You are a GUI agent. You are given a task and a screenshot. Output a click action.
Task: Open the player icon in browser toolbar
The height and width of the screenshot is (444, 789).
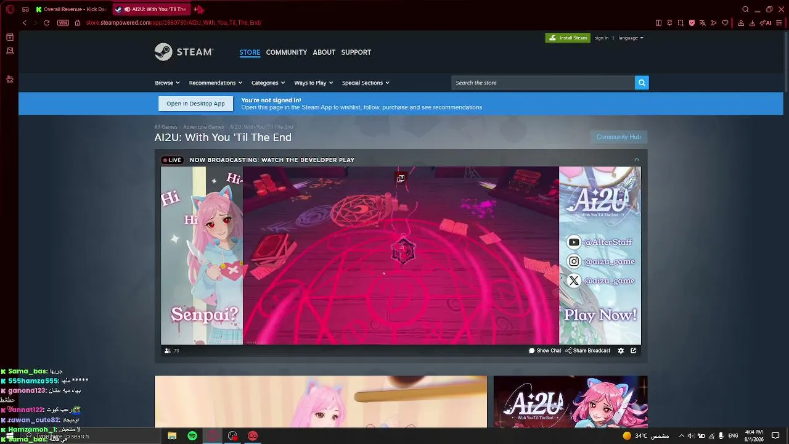pyautogui.click(x=714, y=23)
